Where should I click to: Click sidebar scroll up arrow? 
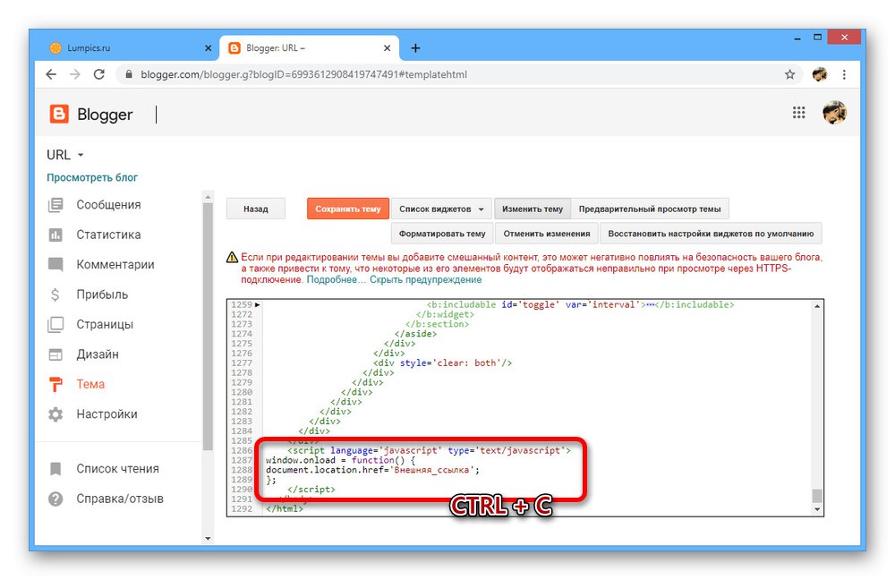pyautogui.click(x=208, y=197)
